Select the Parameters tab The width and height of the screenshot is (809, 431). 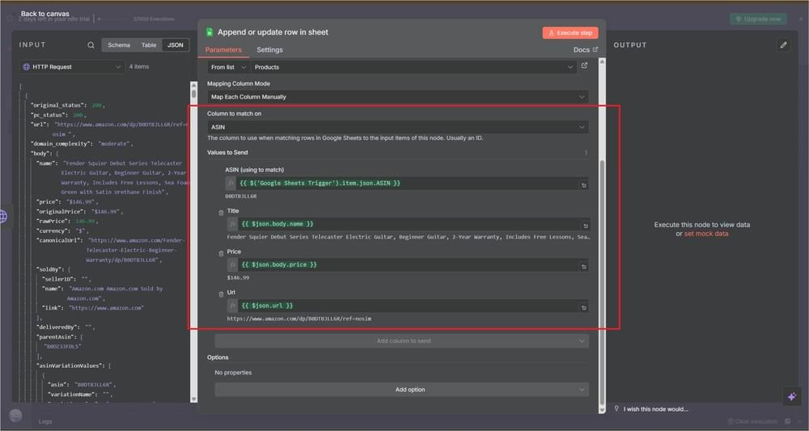222,50
